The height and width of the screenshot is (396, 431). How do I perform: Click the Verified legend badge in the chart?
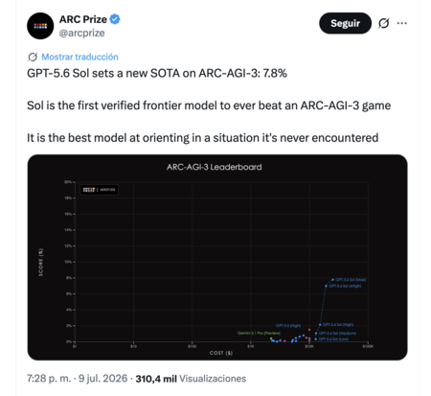99,190
